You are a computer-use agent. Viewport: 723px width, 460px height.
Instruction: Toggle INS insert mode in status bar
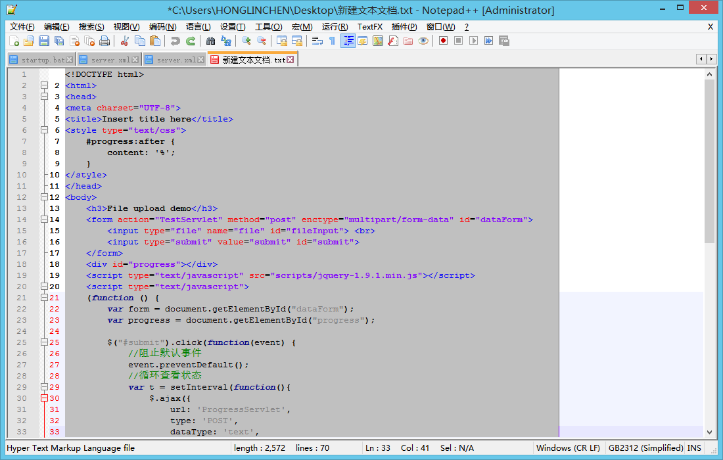click(694, 448)
